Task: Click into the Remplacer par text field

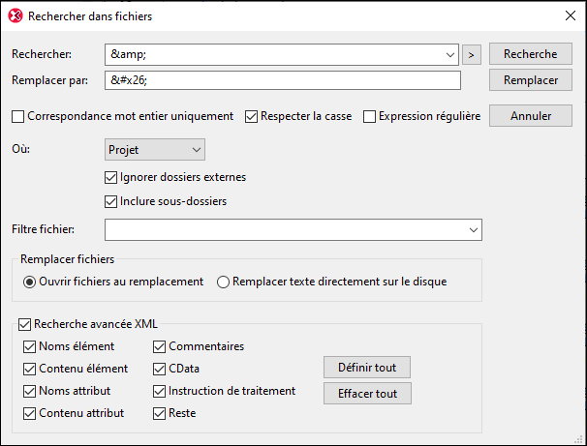Action: click(281, 80)
